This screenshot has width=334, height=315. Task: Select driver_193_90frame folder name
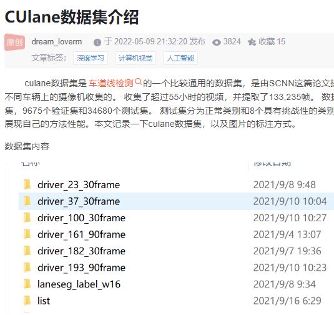coord(81,268)
